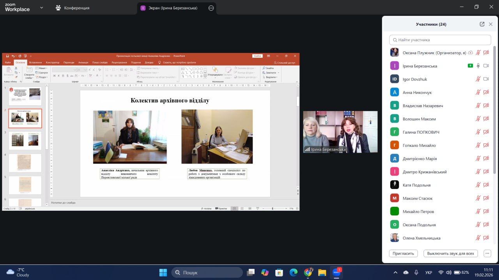The image size is (499, 280).
Task: Open the more options button beside mute all
Action: [x=487, y=253]
